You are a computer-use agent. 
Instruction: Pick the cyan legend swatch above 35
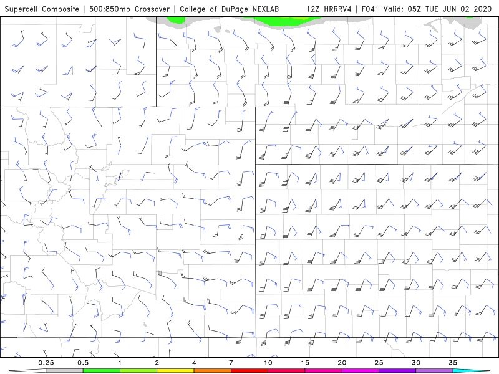(471, 371)
